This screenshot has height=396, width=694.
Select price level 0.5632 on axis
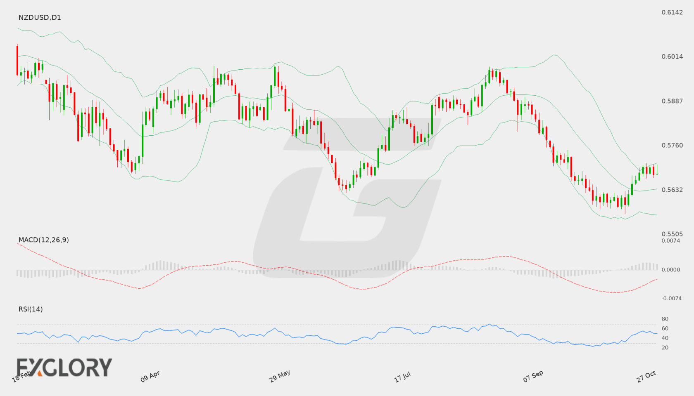tap(672, 190)
